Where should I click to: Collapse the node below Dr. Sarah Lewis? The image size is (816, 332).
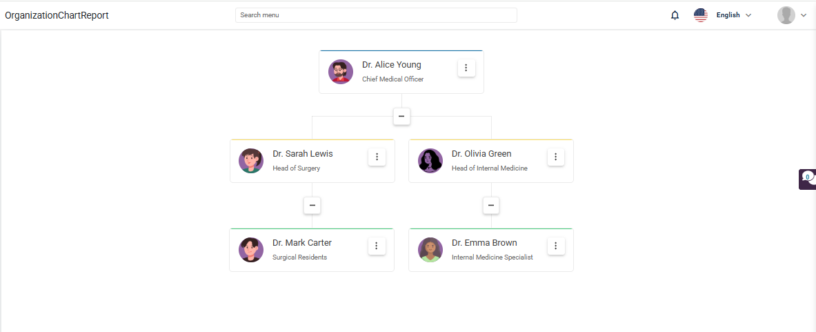[x=312, y=206]
